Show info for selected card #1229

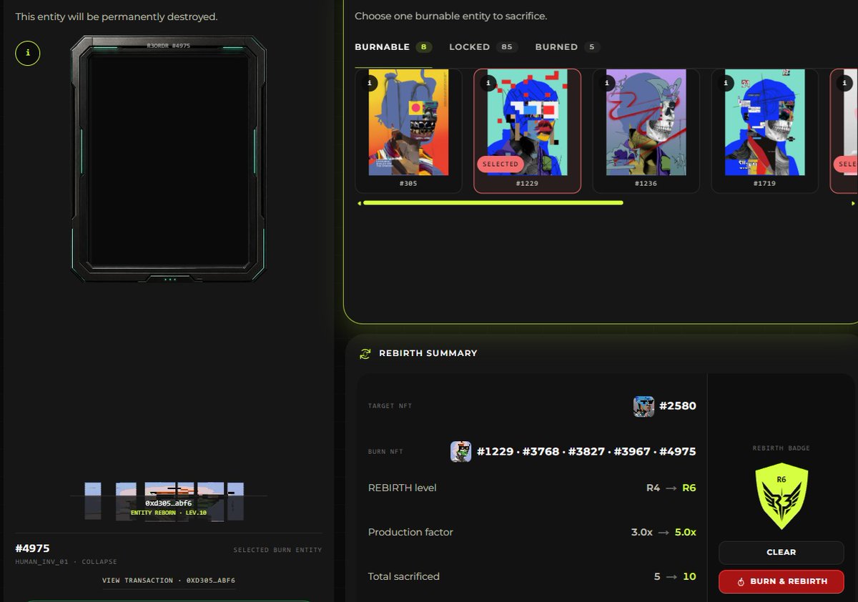coord(488,83)
